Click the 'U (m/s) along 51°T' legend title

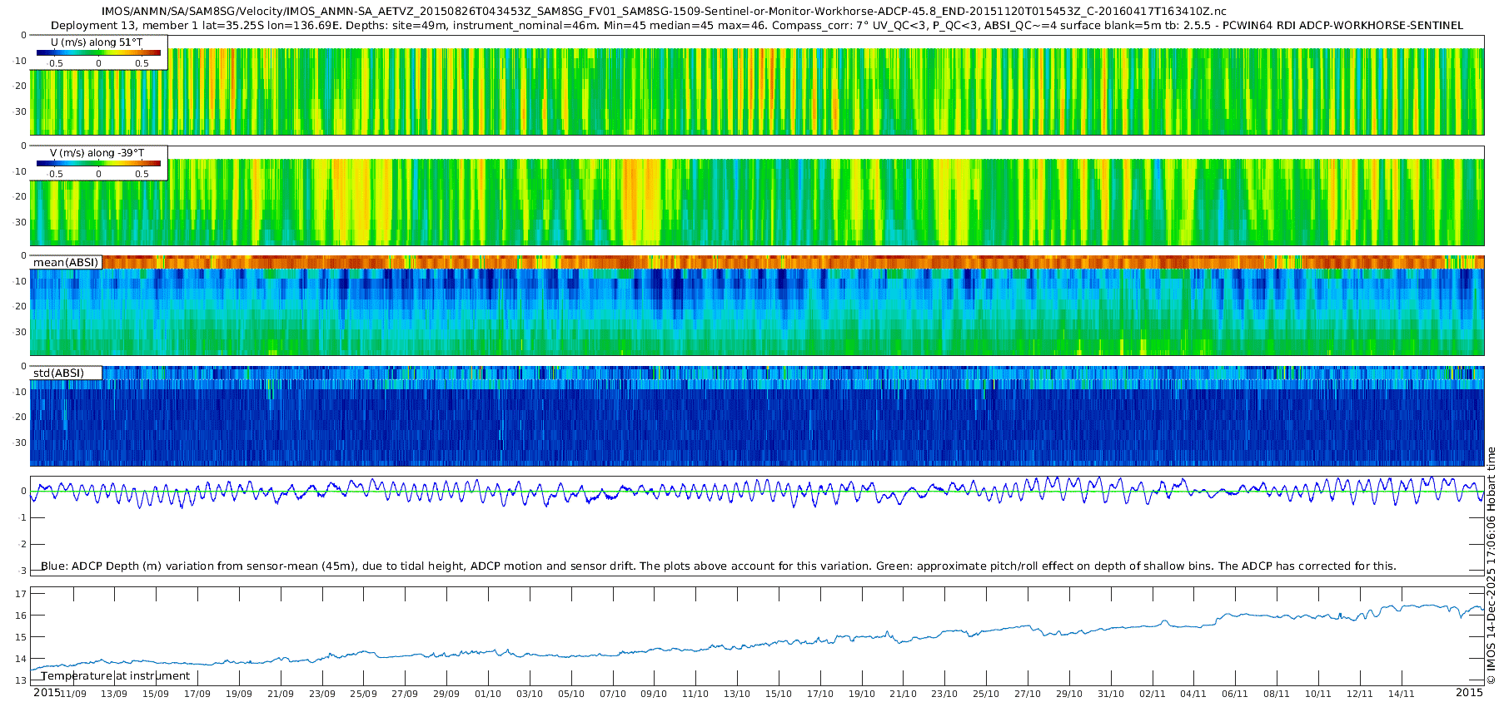(97, 42)
